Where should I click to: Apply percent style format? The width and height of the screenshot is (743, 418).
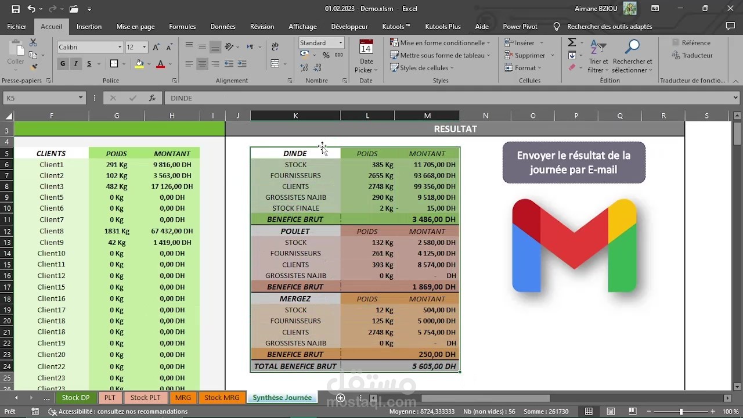(x=326, y=55)
